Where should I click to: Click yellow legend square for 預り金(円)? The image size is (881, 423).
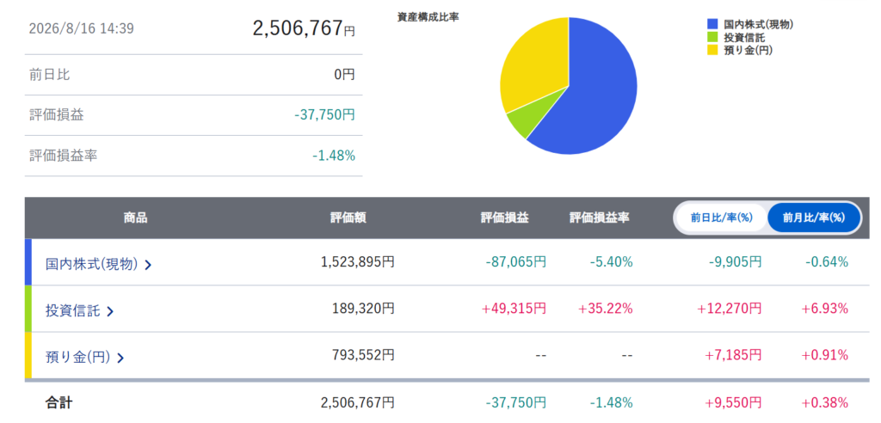(712, 50)
